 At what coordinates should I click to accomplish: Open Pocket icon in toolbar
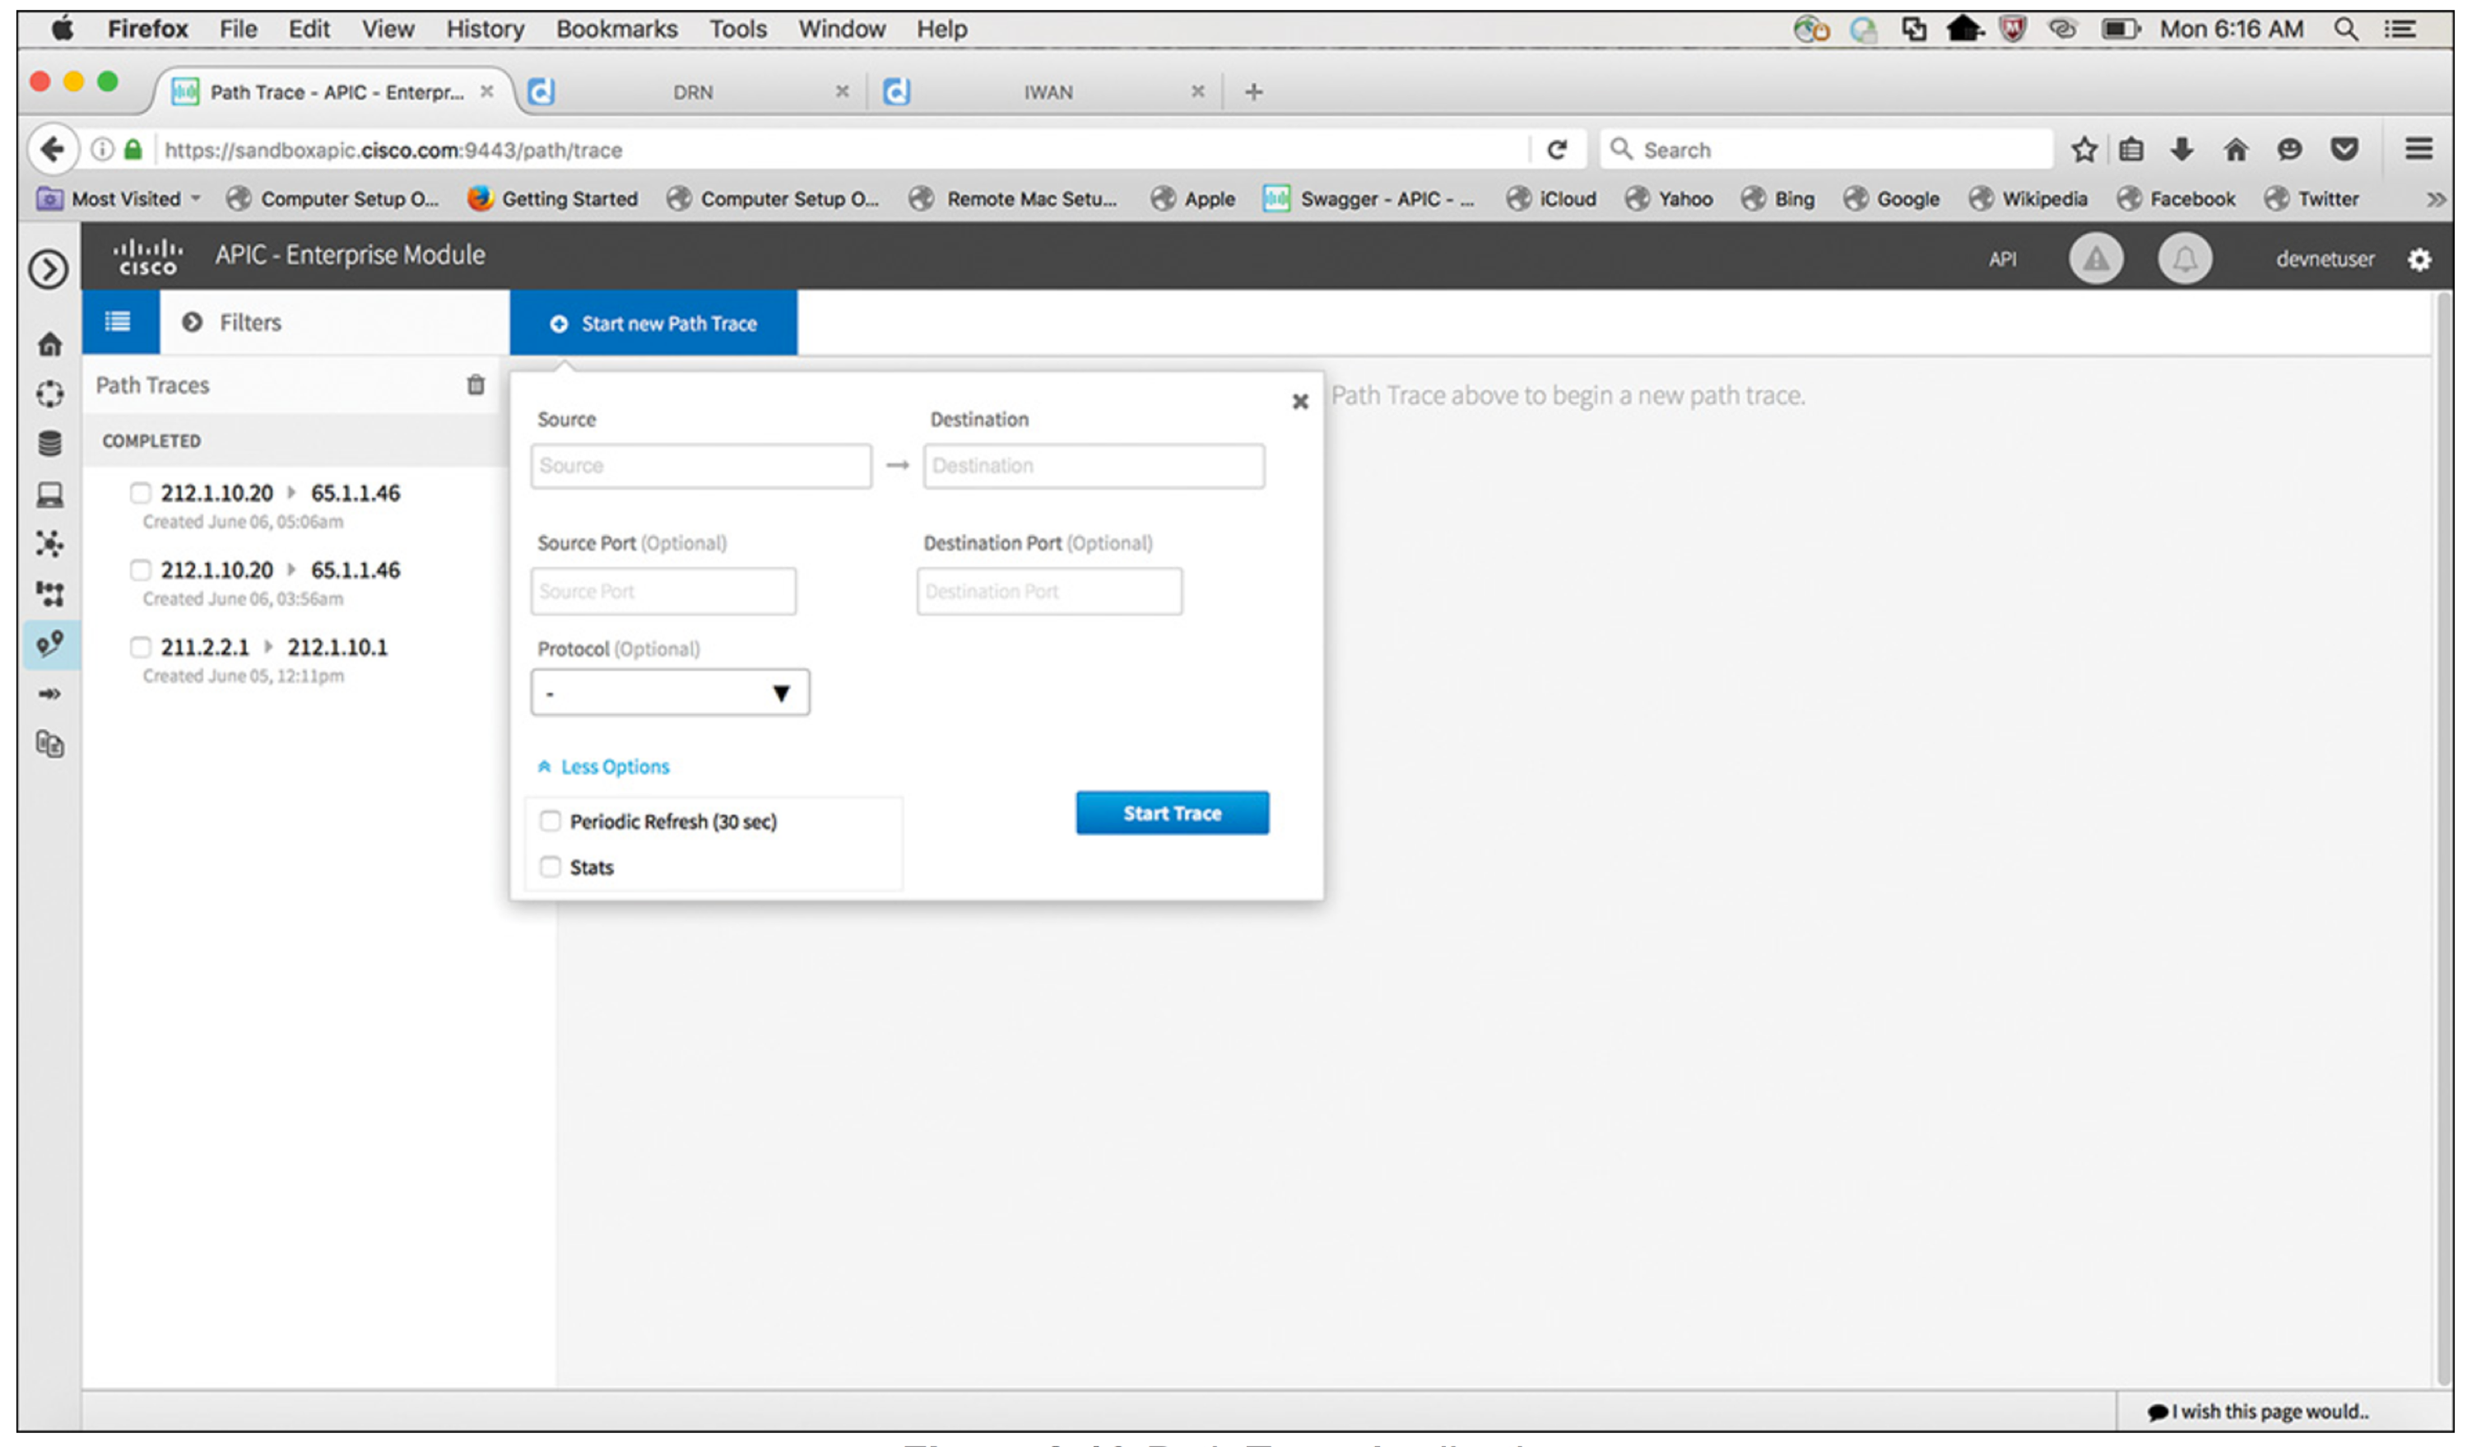(2344, 149)
